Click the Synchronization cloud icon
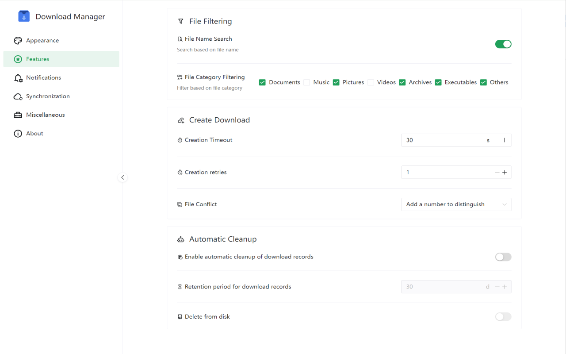The height and width of the screenshot is (354, 566). [x=18, y=96]
